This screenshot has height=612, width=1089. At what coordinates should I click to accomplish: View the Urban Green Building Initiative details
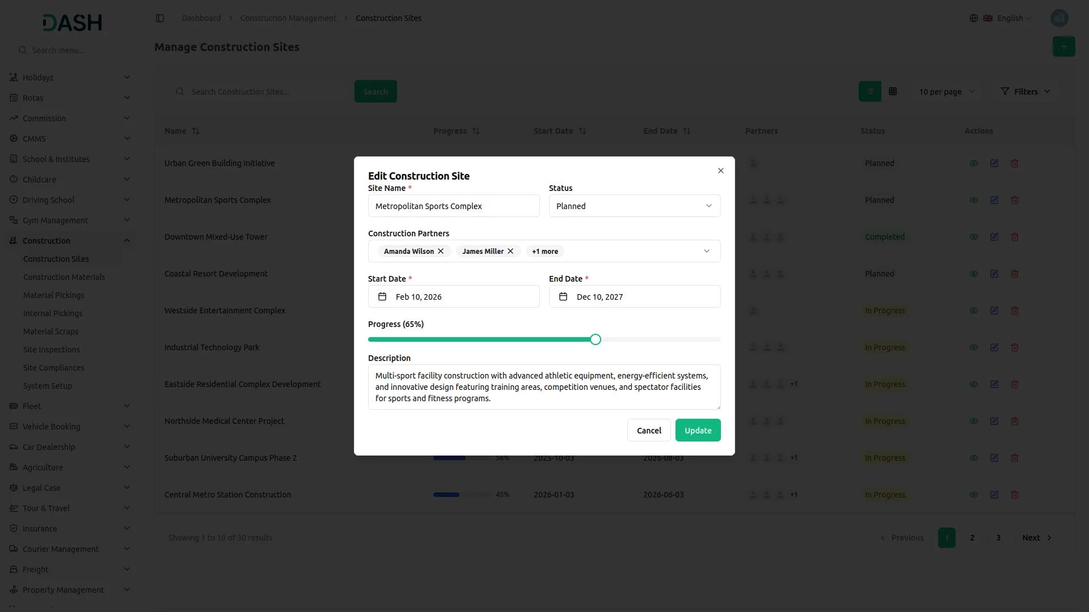point(974,163)
